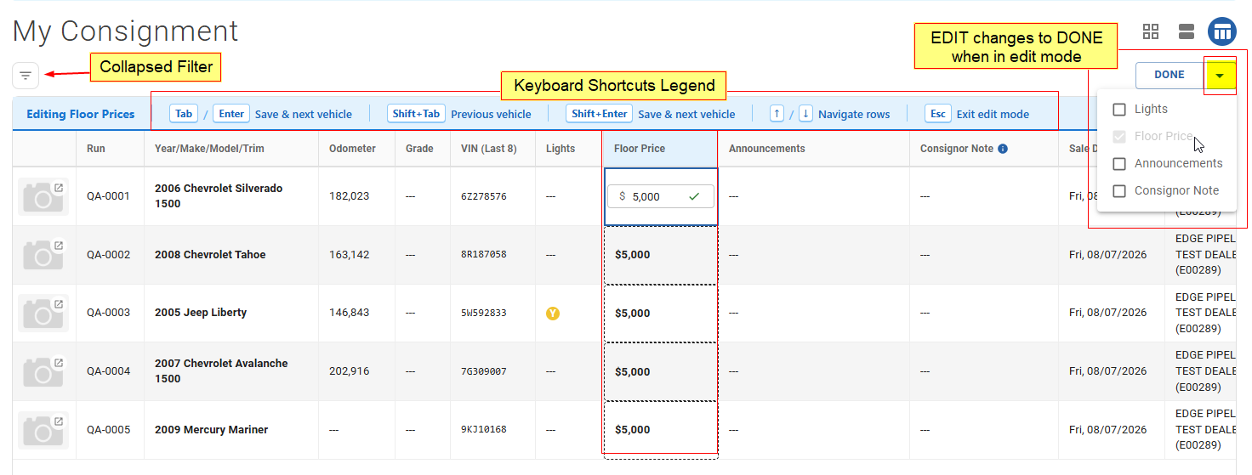
Task: Click the DONE button
Action: (1169, 75)
